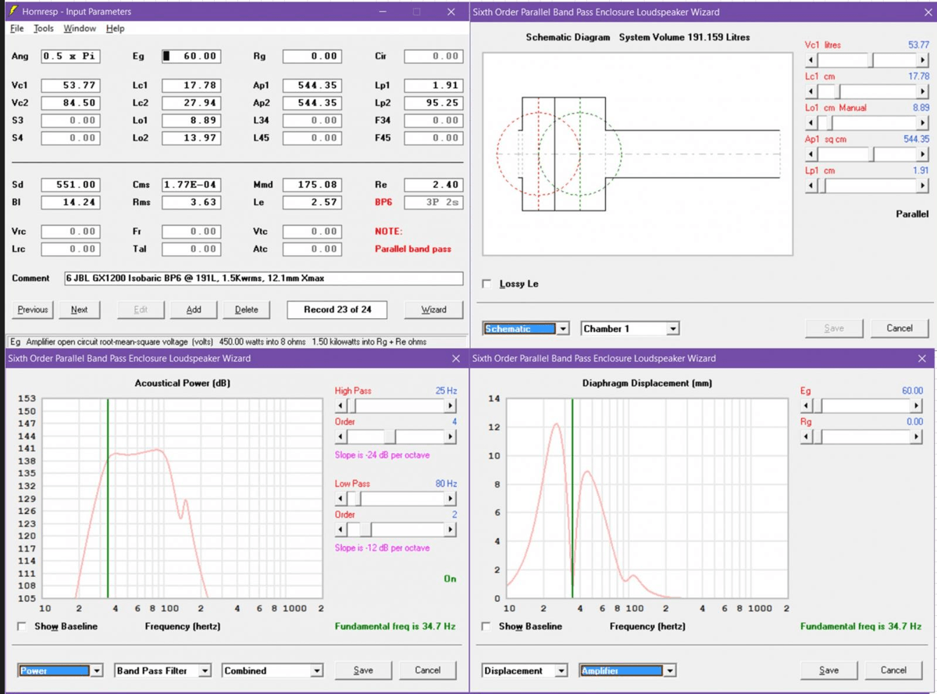Click Save in the Acoustical Power window
The width and height of the screenshot is (937, 694).
363,670
